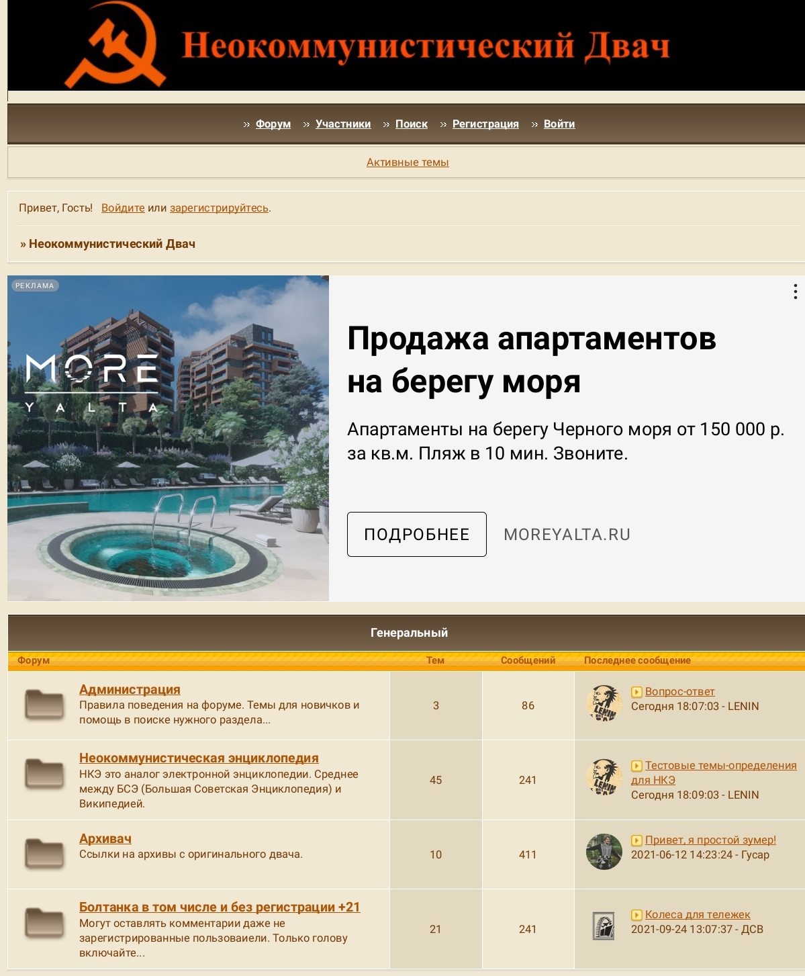805x976 pixels.
Task: Click the Тем column header
Action: coord(435,660)
